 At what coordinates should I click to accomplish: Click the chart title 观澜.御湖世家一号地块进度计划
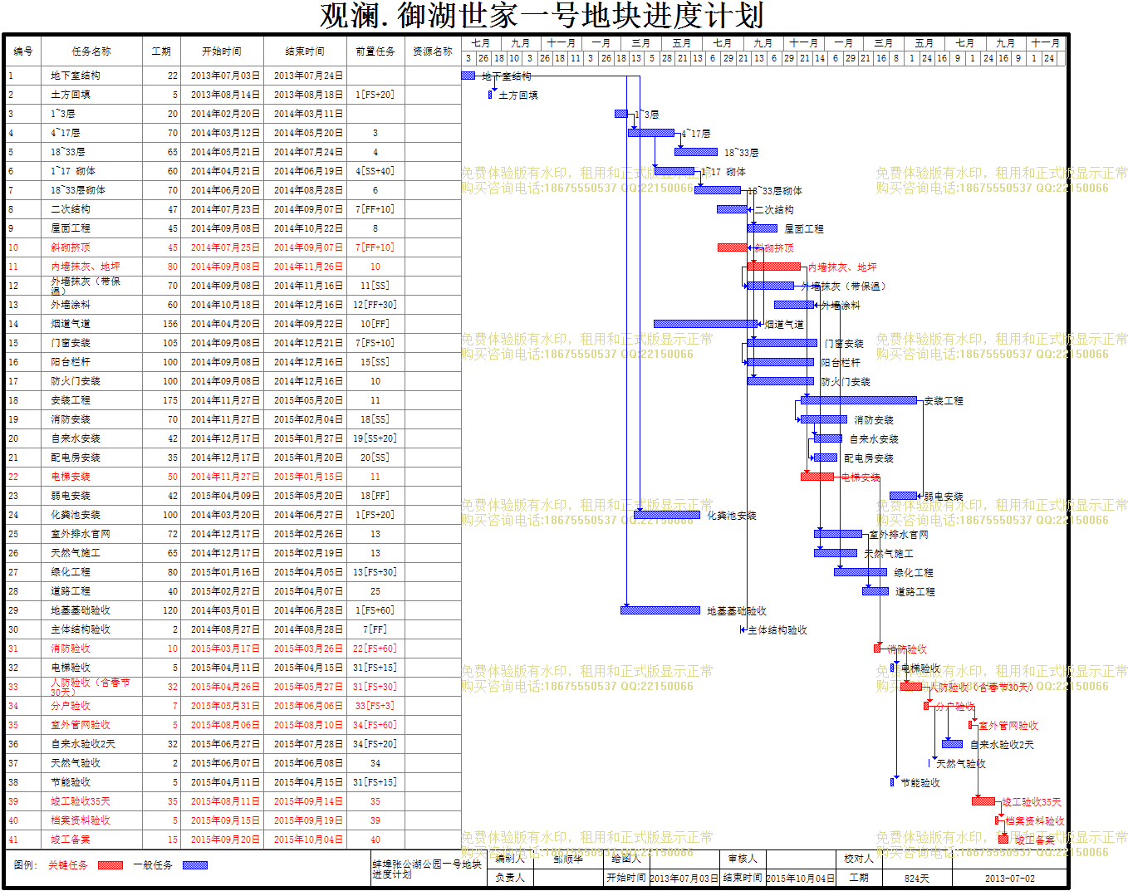point(542,16)
